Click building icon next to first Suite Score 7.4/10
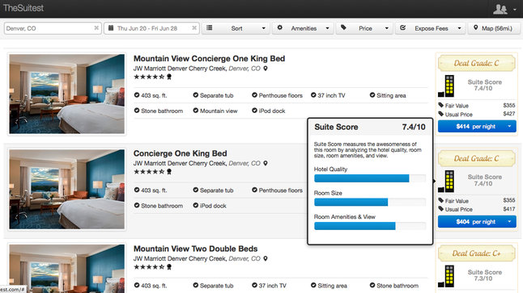Viewport: 523px width, 293px height. pos(447,86)
